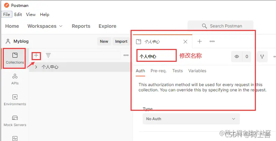Viewport: 276px width, 141px height.
Task: Select the 个人中心 open tab
Action: click(x=162, y=42)
